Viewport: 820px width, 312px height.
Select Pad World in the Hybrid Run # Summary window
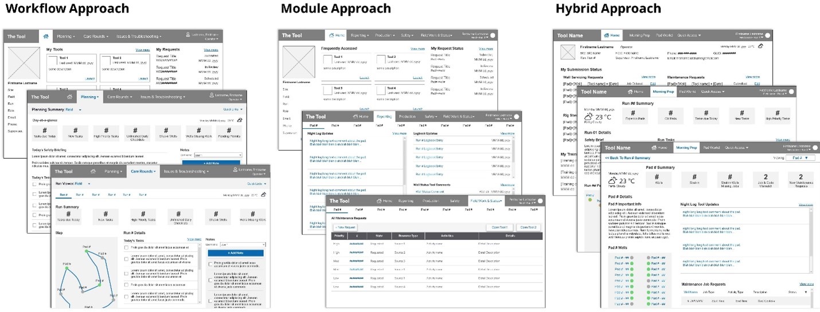(x=686, y=92)
